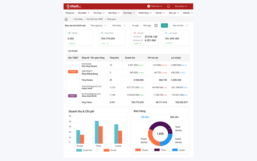Click the nhanh.vn logo
Image resolution: width=257 pixels, height=161 pixels.
coord(74,6)
